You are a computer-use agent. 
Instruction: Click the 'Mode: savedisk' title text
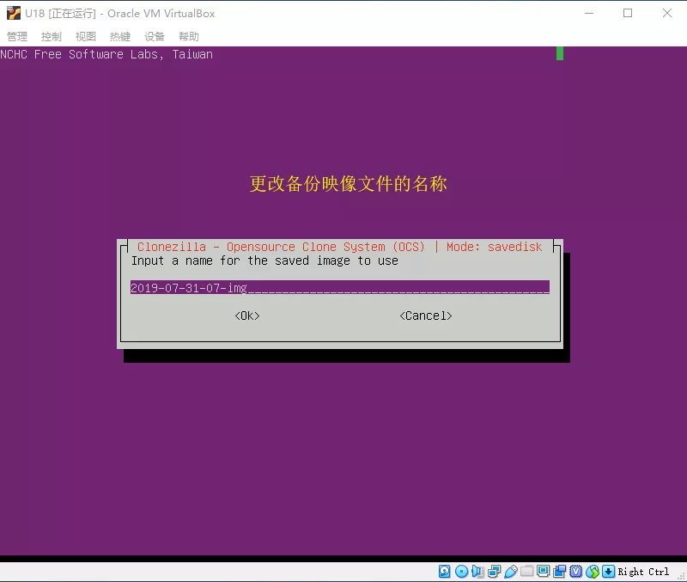pos(495,247)
